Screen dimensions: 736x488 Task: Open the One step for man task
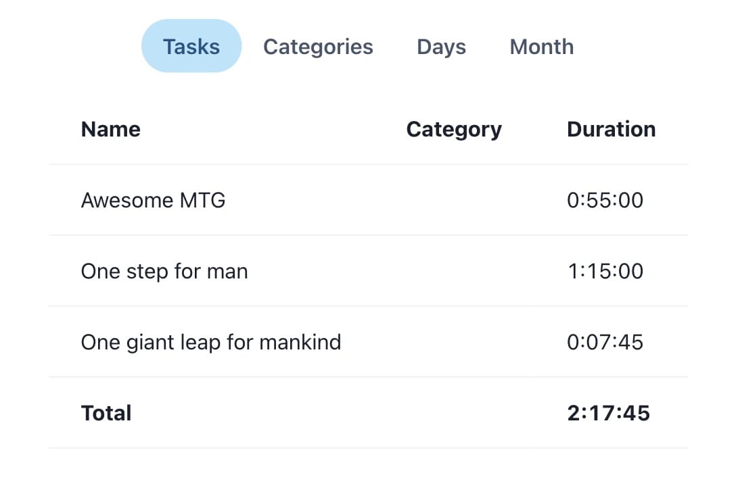pyautogui.click(x=164, y=271)
